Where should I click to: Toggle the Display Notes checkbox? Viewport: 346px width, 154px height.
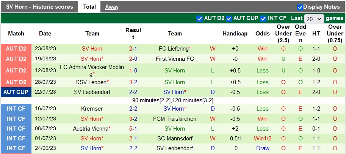pos(300,7)
